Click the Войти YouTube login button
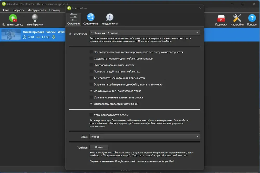The image size is (260, 173). [x=99, y=147]
